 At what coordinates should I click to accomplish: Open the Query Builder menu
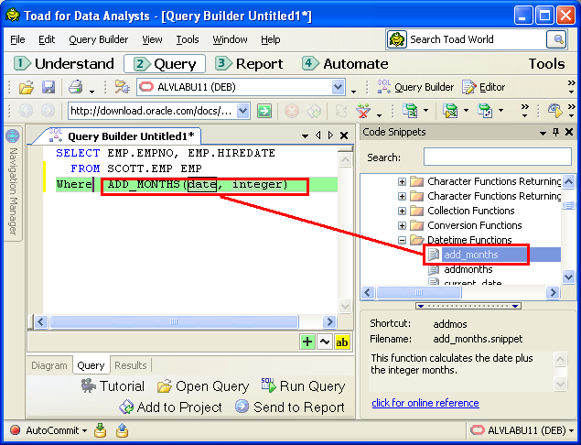[x=99, y=39]
